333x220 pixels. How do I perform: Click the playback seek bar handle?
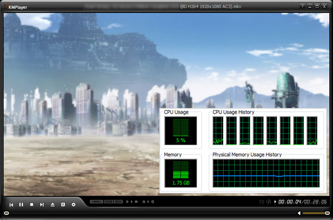pyautogui.click(x=7, y=213)
